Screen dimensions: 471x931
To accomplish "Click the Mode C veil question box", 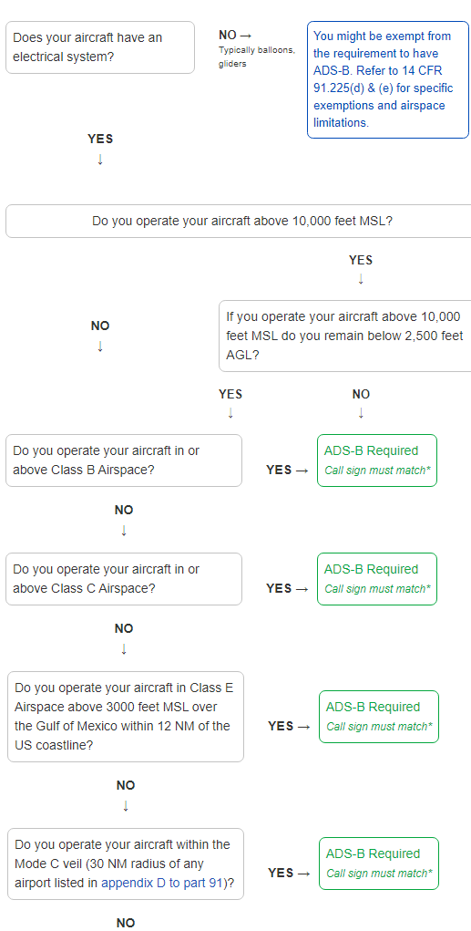I will (x=126, y=864).
